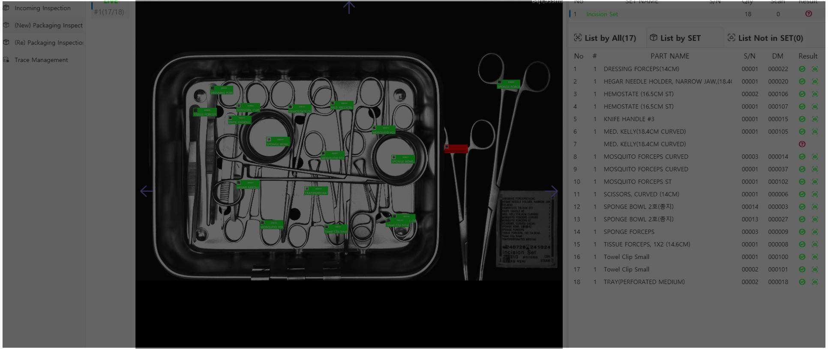Click the SCISSORS, CUR detection label on the image
Screen dimensions: 828x349
[248, 108]
